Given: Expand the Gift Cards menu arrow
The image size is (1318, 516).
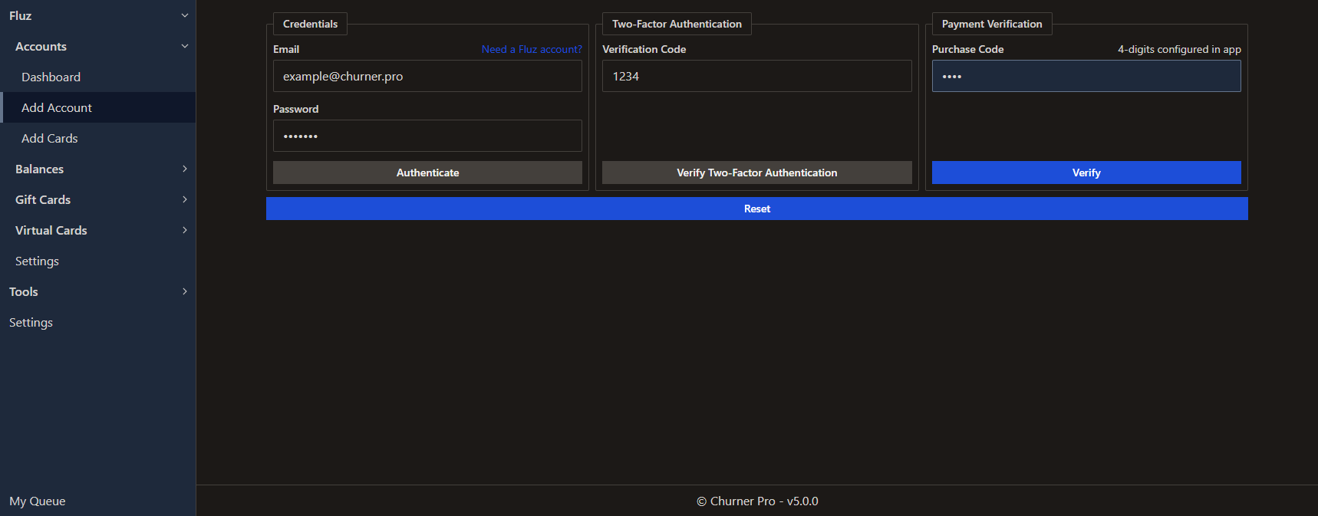Looking at the screenshot, I should pos(184,199).
